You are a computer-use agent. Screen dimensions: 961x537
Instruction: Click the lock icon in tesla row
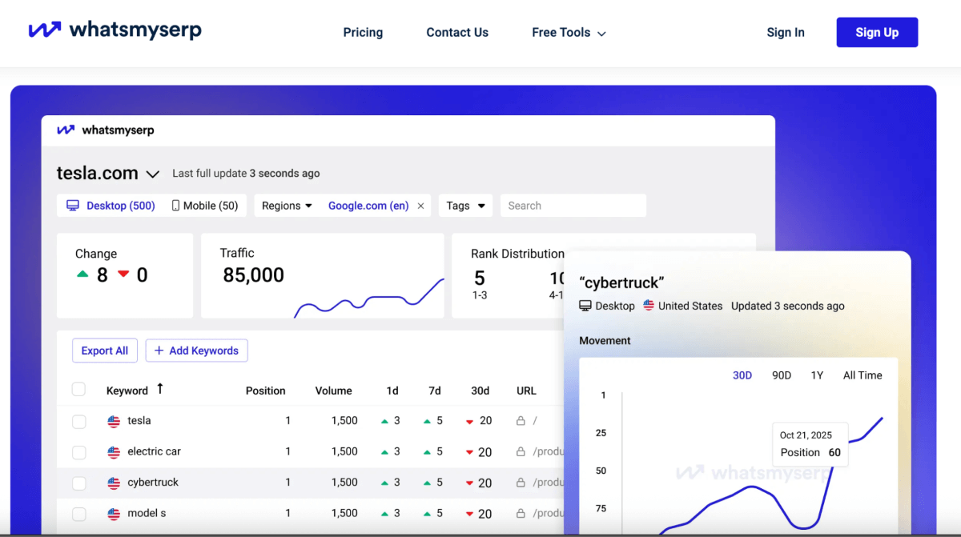coord(521,421)
